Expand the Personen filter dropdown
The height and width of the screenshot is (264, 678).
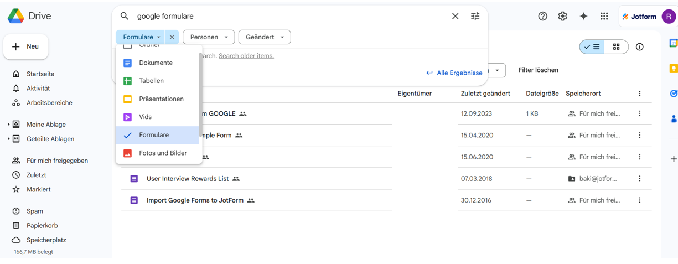[x=209, y=37]
